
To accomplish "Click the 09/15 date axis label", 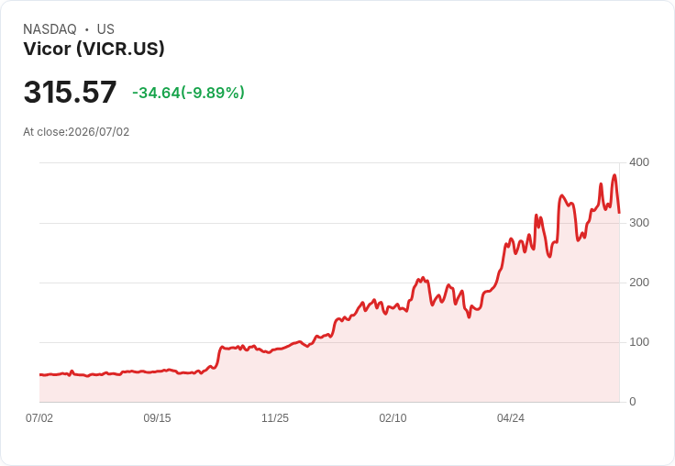I will click(157, 418).
